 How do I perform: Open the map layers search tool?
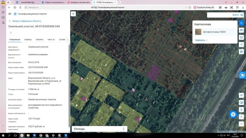[241, 23]
